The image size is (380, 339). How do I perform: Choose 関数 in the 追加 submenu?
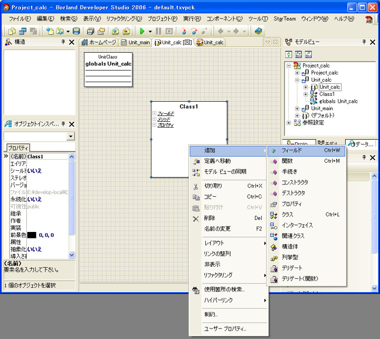pos(306,161)
